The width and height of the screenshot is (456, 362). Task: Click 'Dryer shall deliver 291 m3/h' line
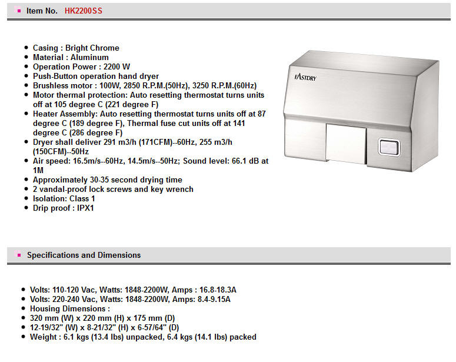pos(132,147)
